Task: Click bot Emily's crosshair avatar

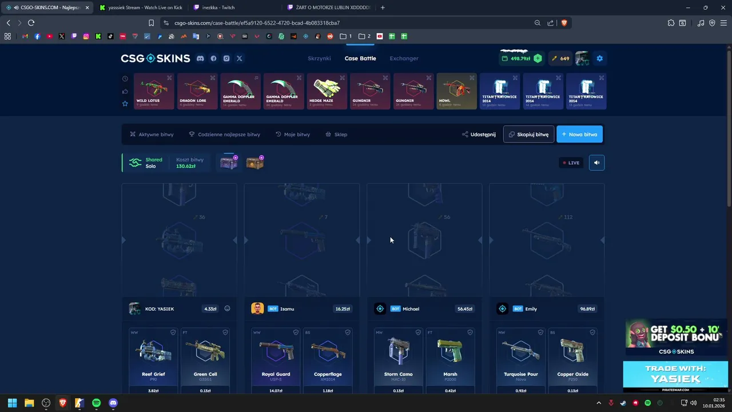Action: (502, 308)
